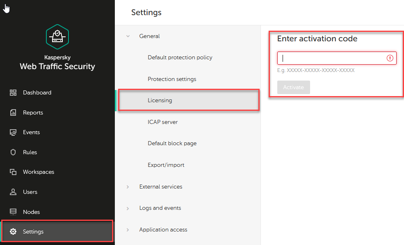Go to Protection settings page
This screenshot has width=404, height=245.
point(172,79)
